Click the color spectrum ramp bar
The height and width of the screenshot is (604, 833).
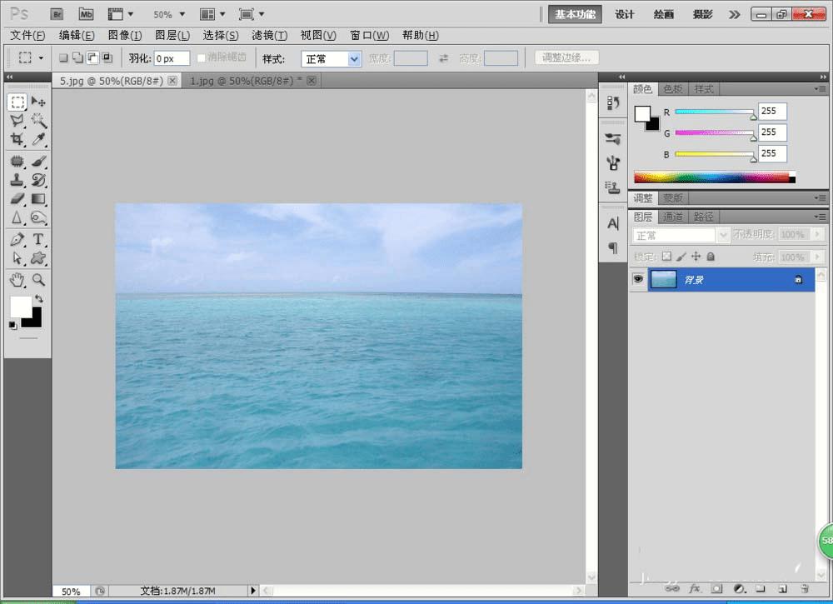pyautogui.click(x=714, y=177)
